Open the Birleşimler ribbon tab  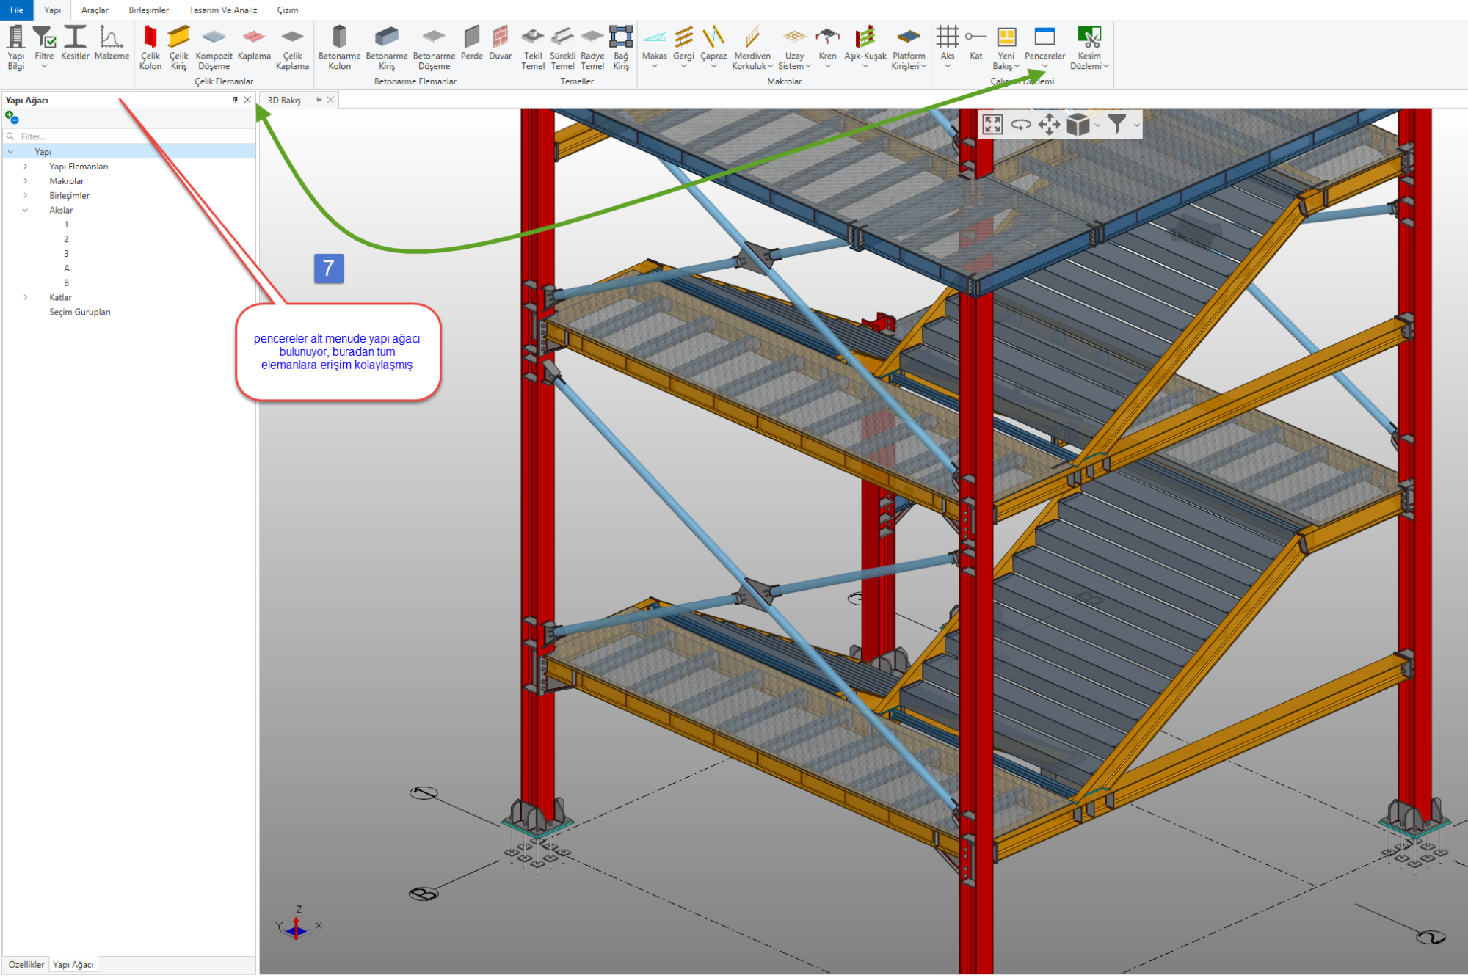click(148, 10)
